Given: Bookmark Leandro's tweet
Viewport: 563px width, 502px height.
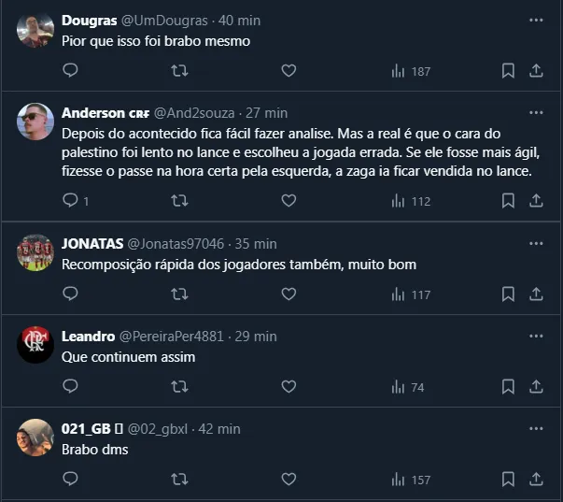Looking at the screenshot, I should tap(508, 386).
